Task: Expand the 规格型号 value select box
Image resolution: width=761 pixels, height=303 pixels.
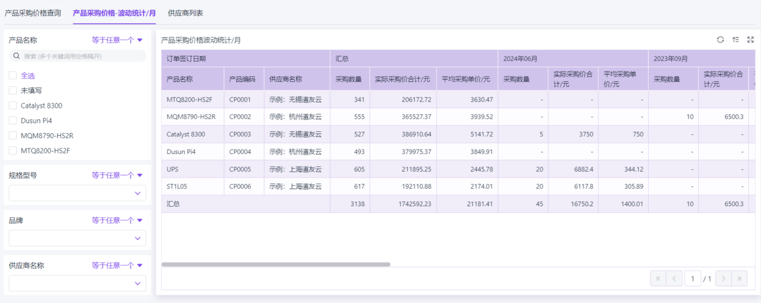Action: point(77,193)
